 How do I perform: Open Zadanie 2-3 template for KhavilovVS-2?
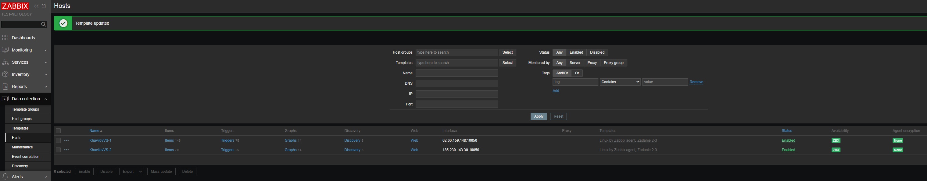[647, 150]
